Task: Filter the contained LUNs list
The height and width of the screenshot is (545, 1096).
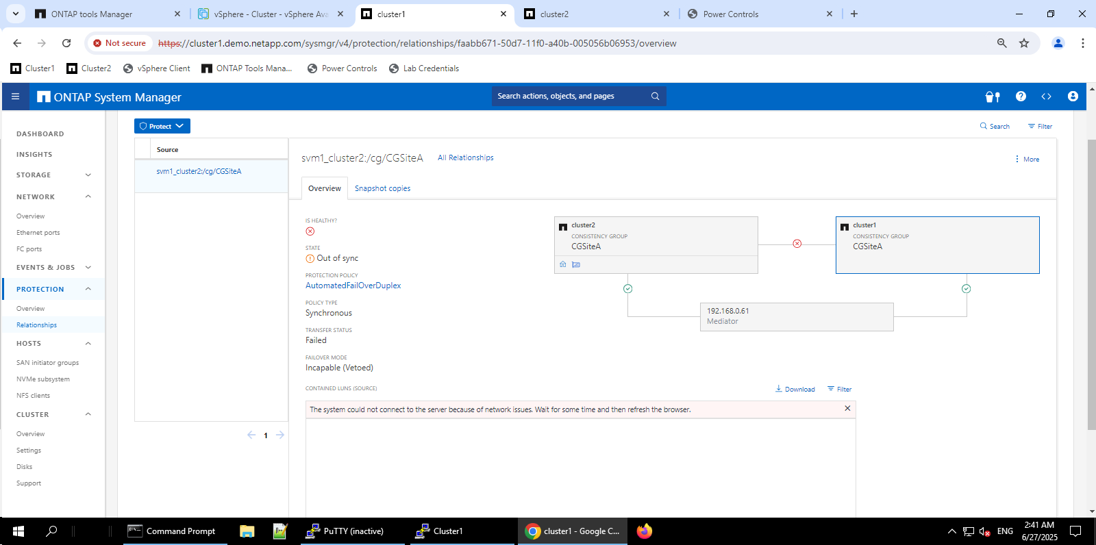Action: coord(839,389)
